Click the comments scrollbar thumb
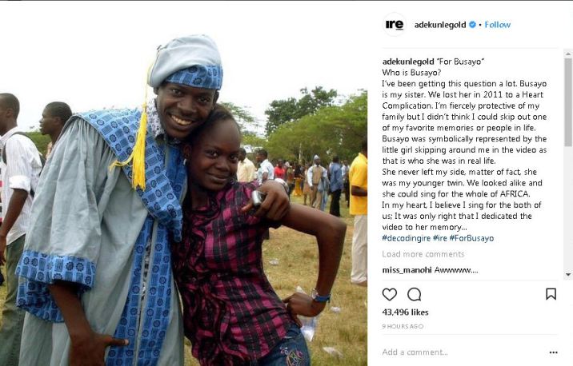Image resolution: width=573 pixels, height=366 pixels. click(x=568, y=102)
